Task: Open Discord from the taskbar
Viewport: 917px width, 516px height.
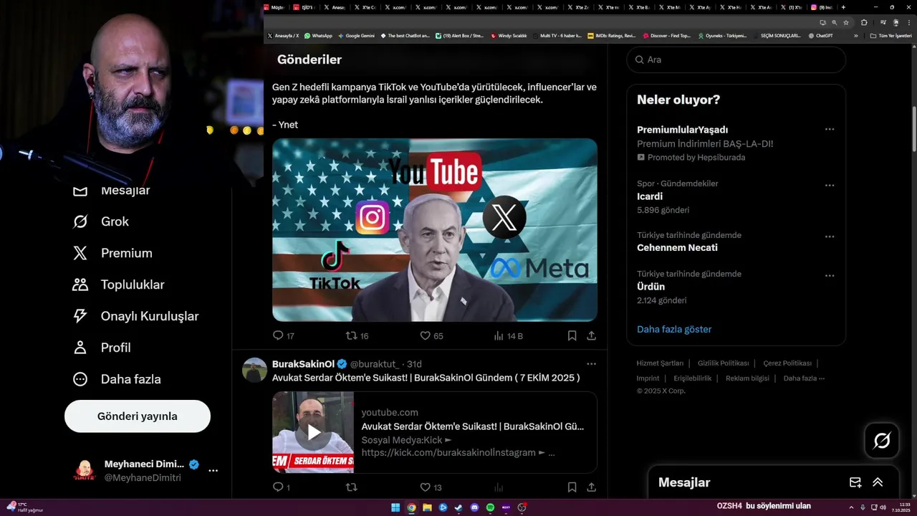Action: pos(474,507)
